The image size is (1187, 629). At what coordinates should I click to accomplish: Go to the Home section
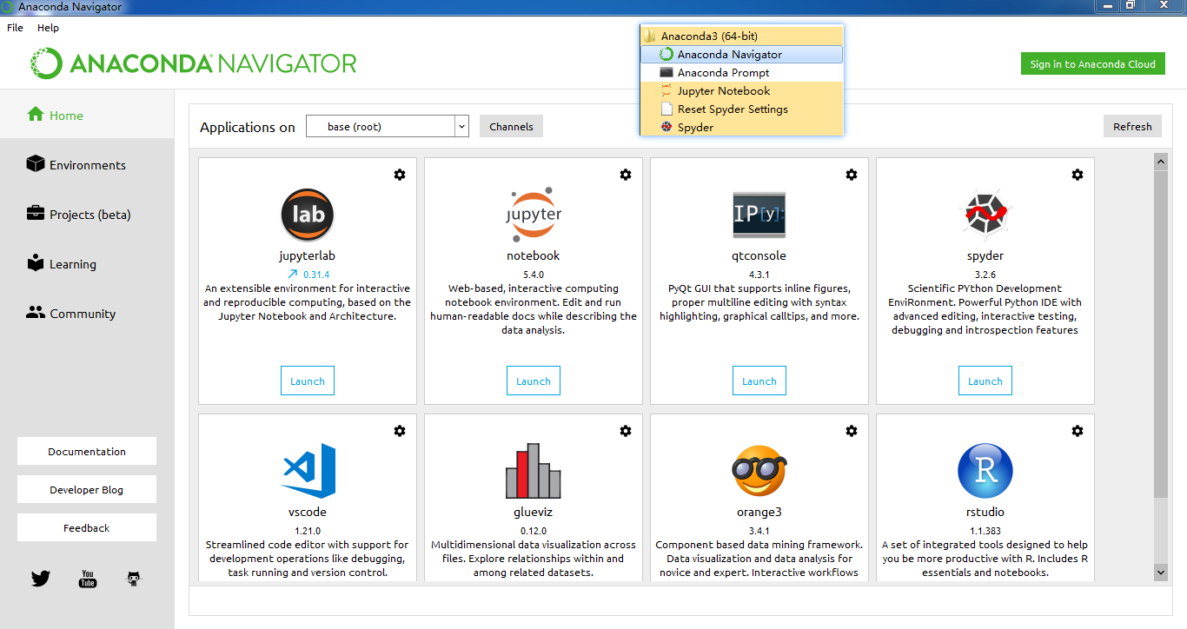click(x=87, y=115)
